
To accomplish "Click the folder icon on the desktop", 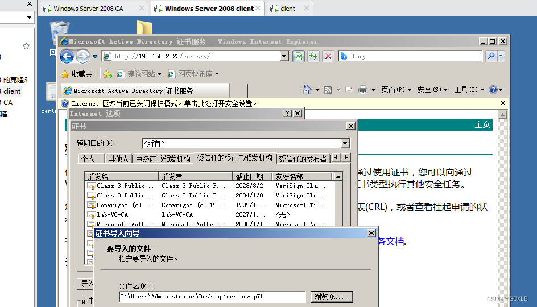I will (x=144, y=27).
